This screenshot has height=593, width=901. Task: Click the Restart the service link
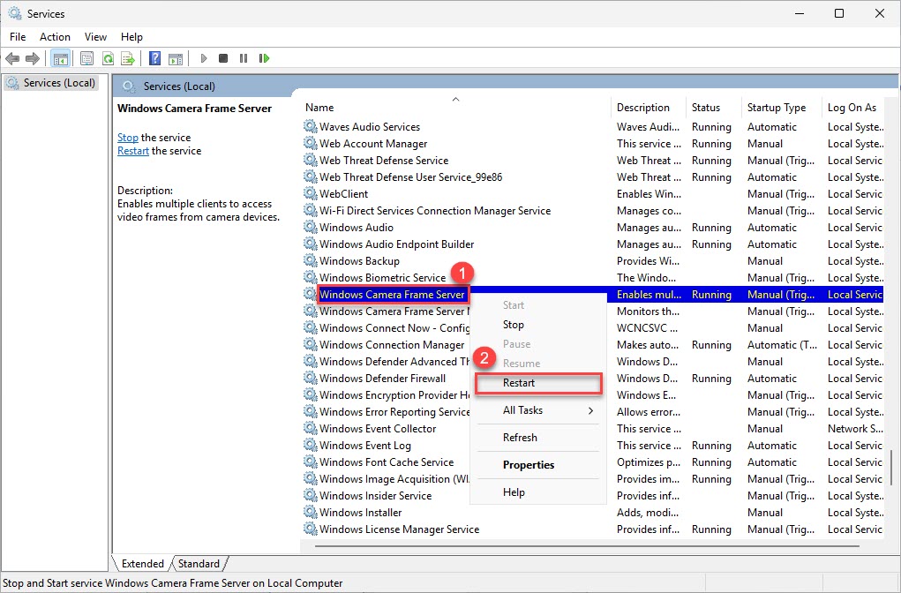[x=132, y=150]
